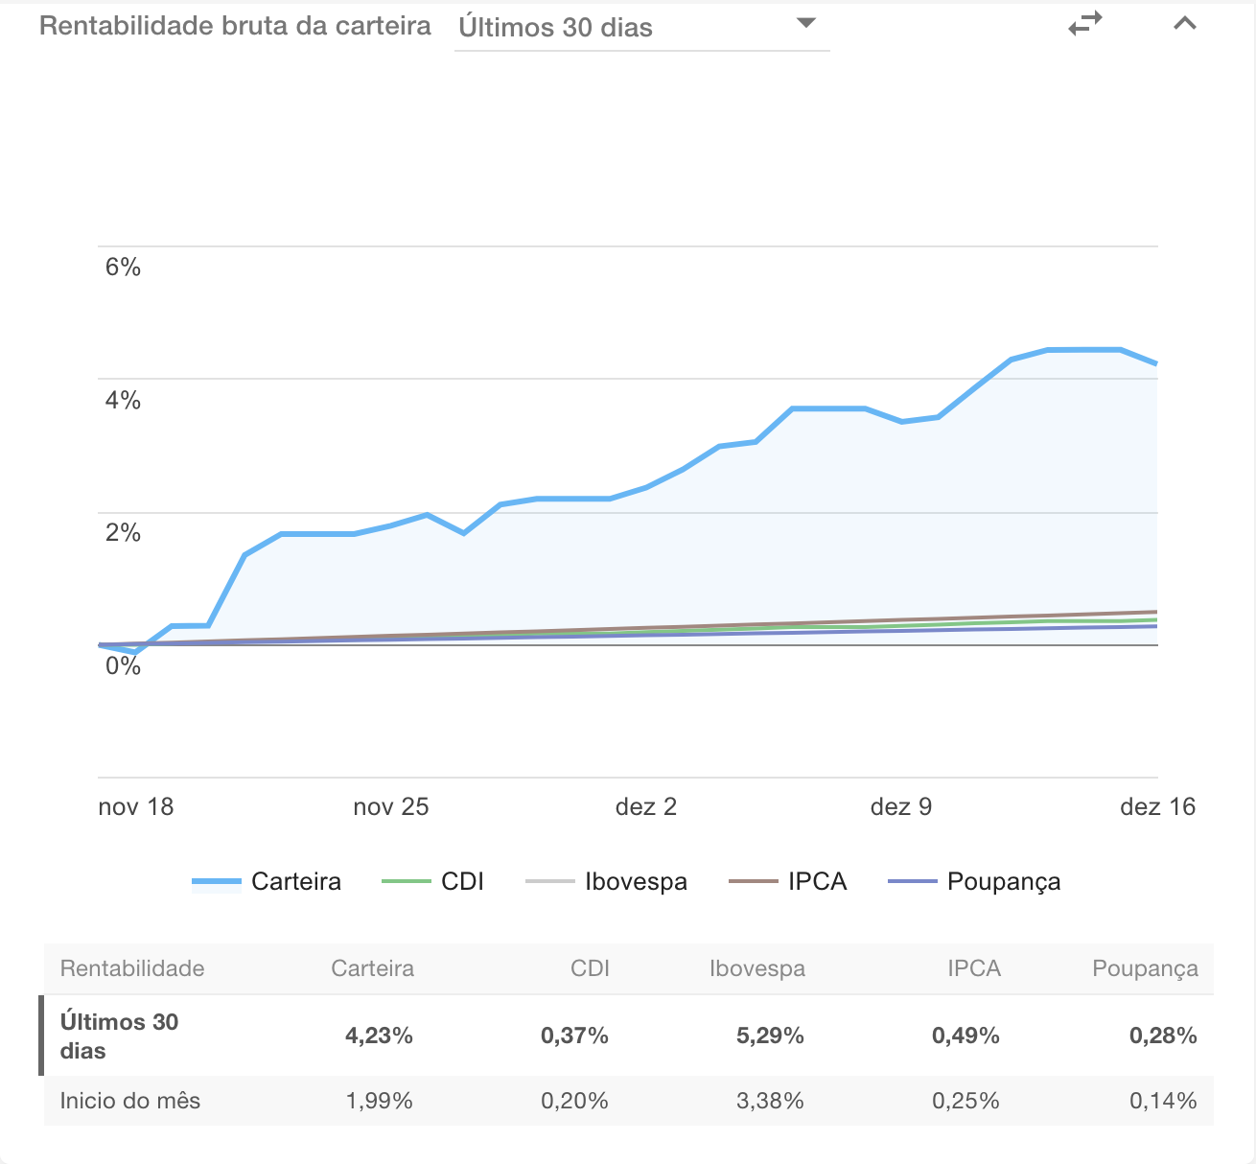Click the green CDI legend color line
This screenshot has width=1256, height=1164.
[x=406, y=881]
